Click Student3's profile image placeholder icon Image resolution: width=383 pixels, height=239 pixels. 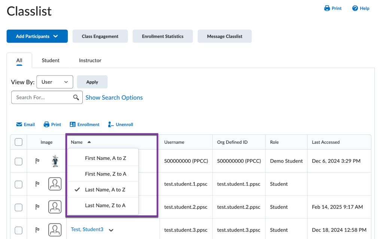(55, 230)
